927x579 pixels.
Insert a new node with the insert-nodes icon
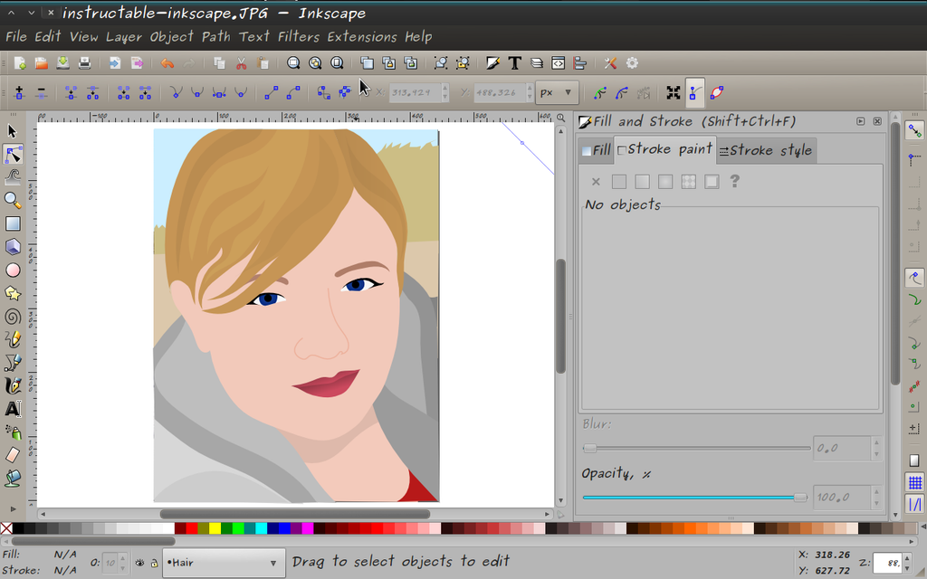point(18,92)
